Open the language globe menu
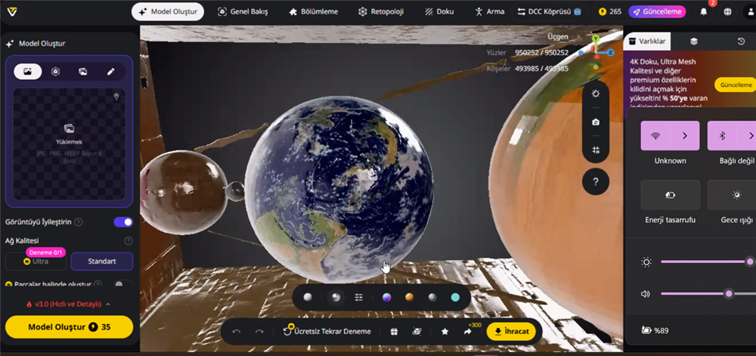756x356 pixels. (x=727, y=12)
